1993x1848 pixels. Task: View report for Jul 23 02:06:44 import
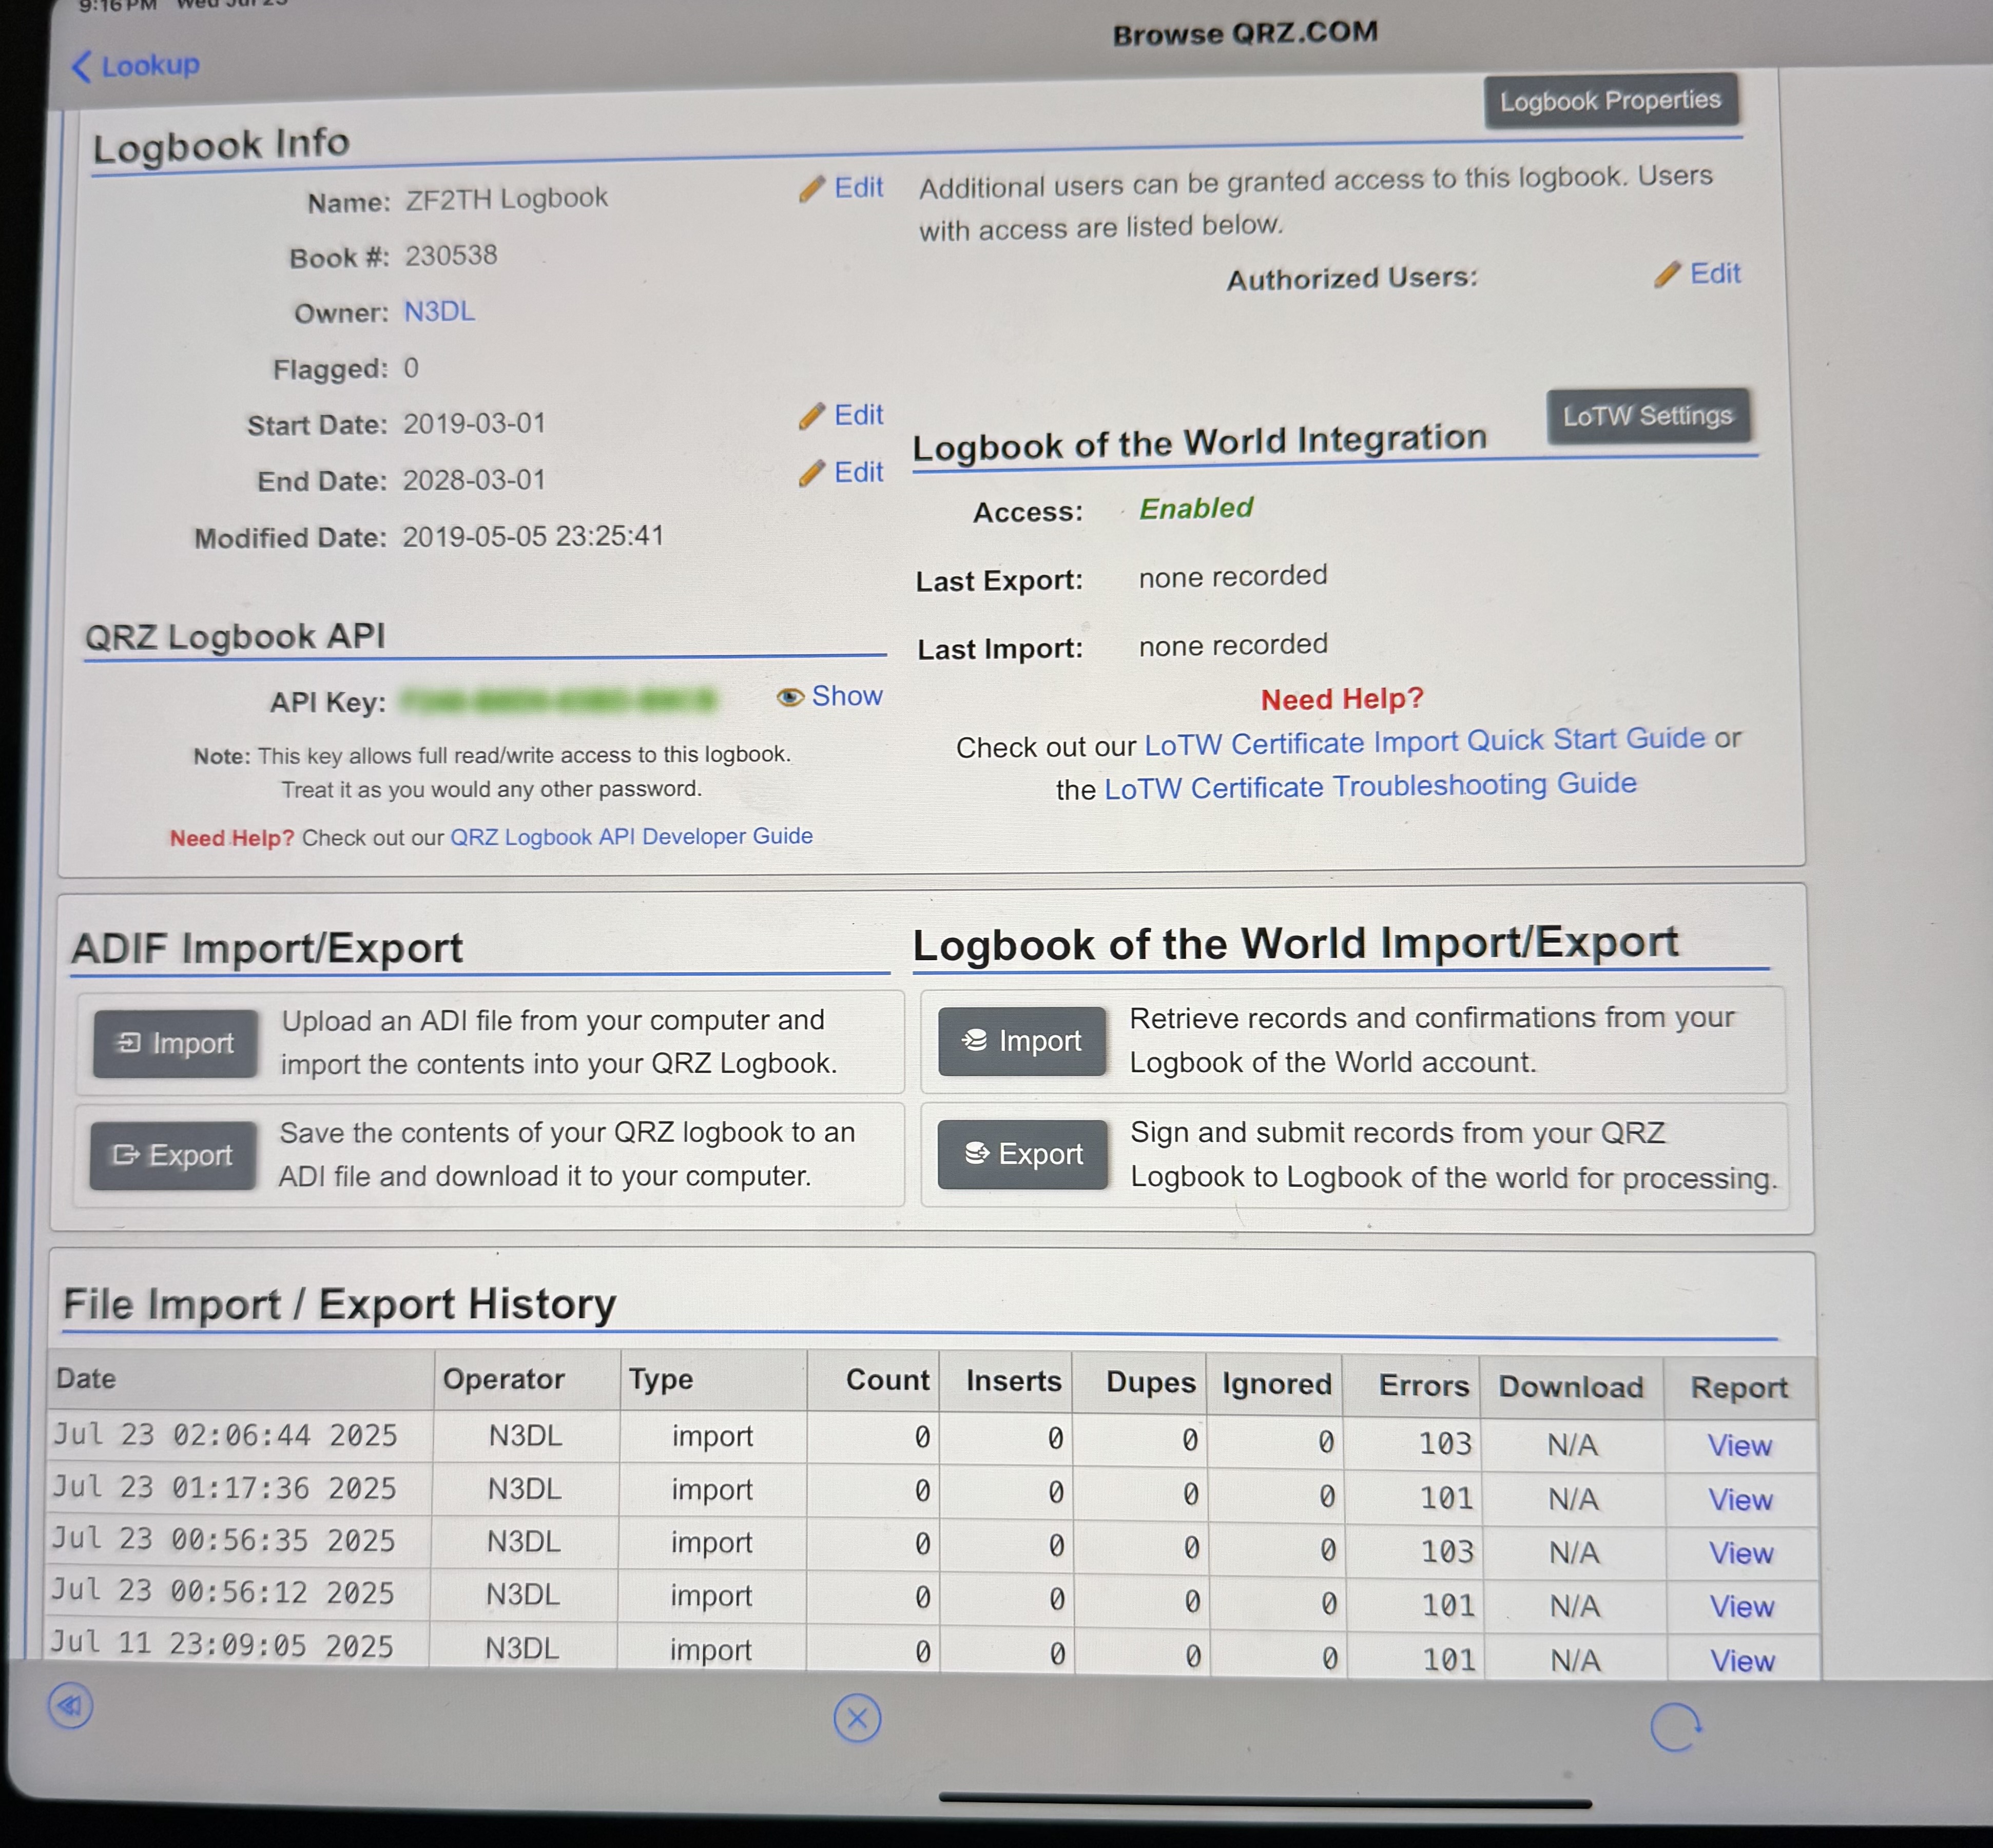1740,1446
